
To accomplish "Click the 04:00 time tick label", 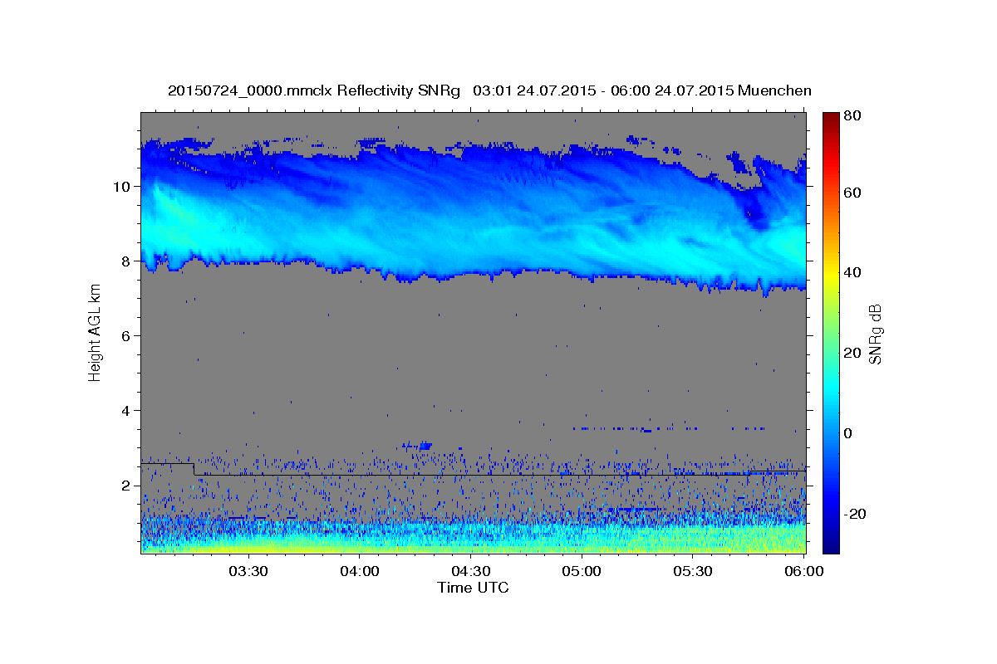I will coord(359,572).
